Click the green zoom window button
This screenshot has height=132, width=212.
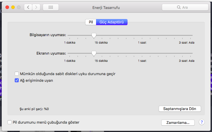coord(19,7)
